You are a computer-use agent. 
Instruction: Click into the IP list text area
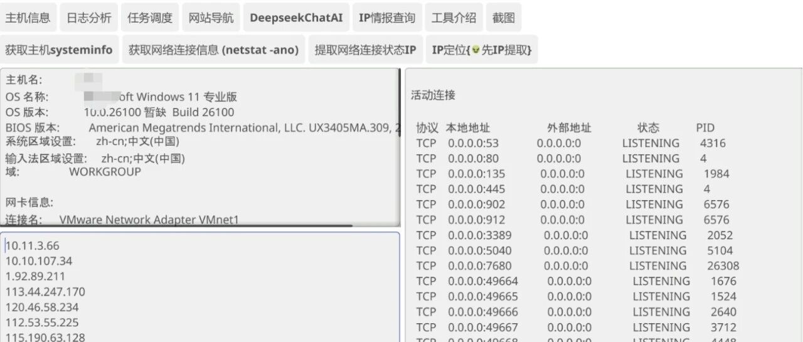[x=199, y=287]
